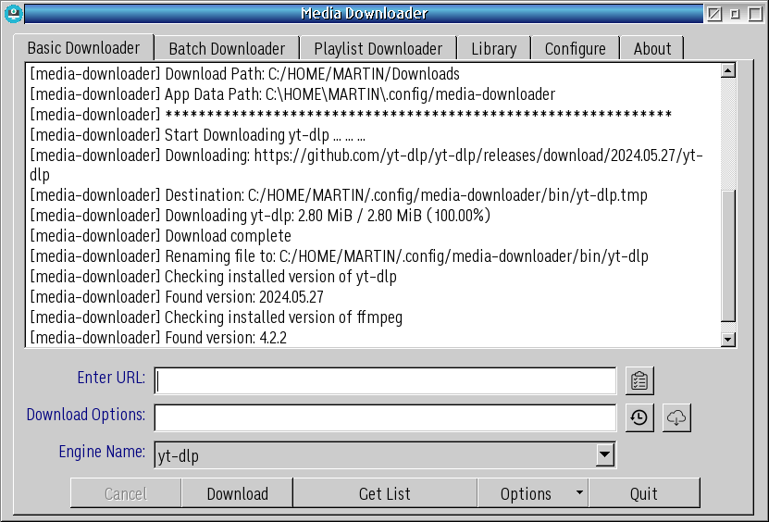Click the Media Downloader app icon in title bar
Image resolution: width=769 pixels, height=522 pixels.
point(13,14)
